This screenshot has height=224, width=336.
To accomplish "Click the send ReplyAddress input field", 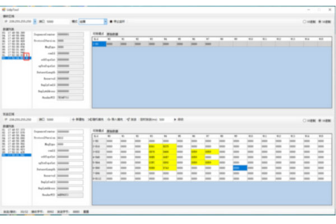I will (x=71, y=188).
